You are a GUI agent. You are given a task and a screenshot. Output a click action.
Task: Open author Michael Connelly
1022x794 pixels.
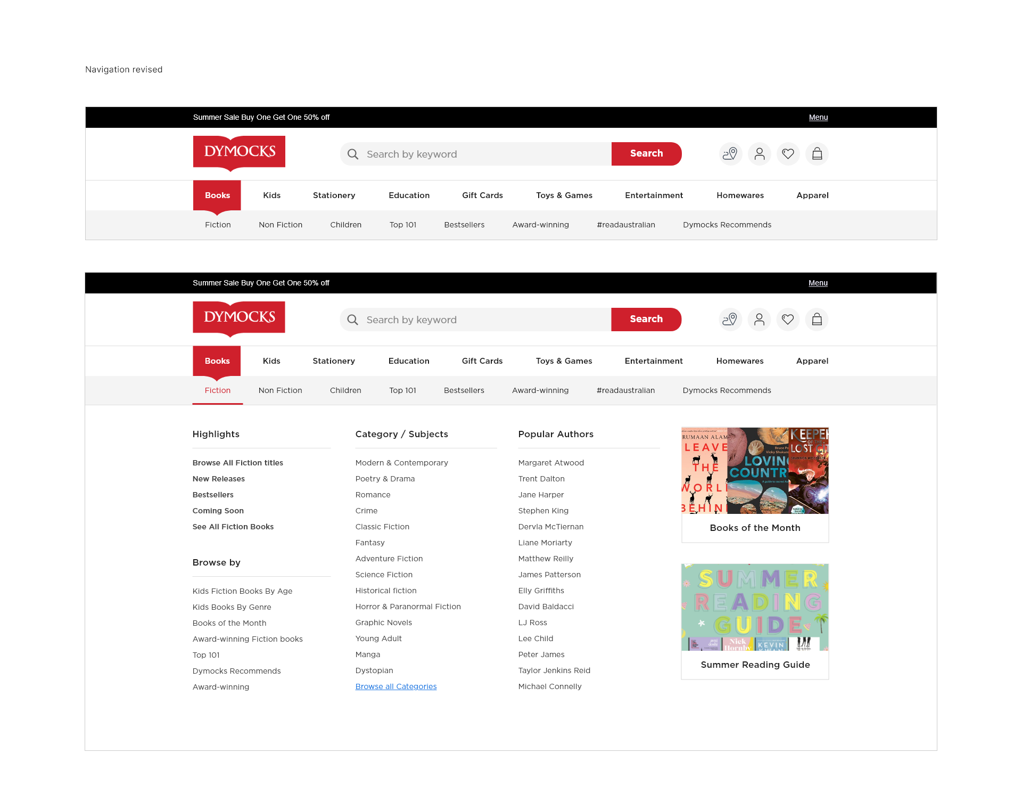pos(550,686)
